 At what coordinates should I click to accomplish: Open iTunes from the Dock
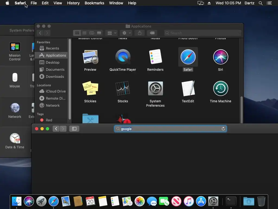pyautogui.click(x=189, y=201)
